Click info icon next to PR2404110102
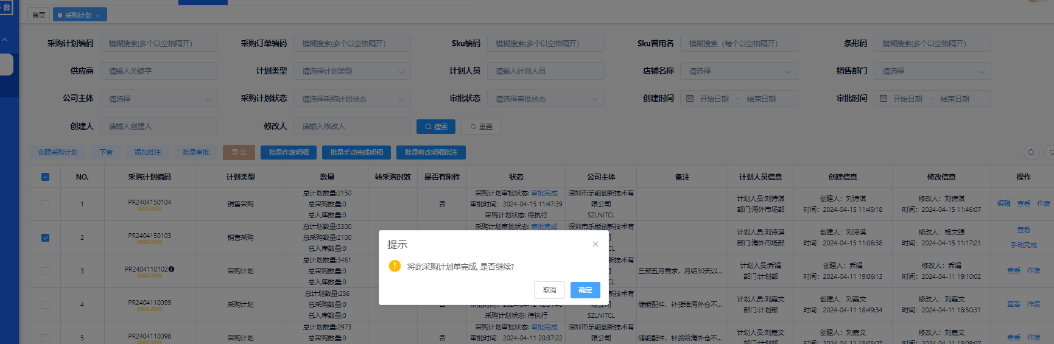This screenshot has height=344, width=1054. pyautogui.click(x=171, y=269)
